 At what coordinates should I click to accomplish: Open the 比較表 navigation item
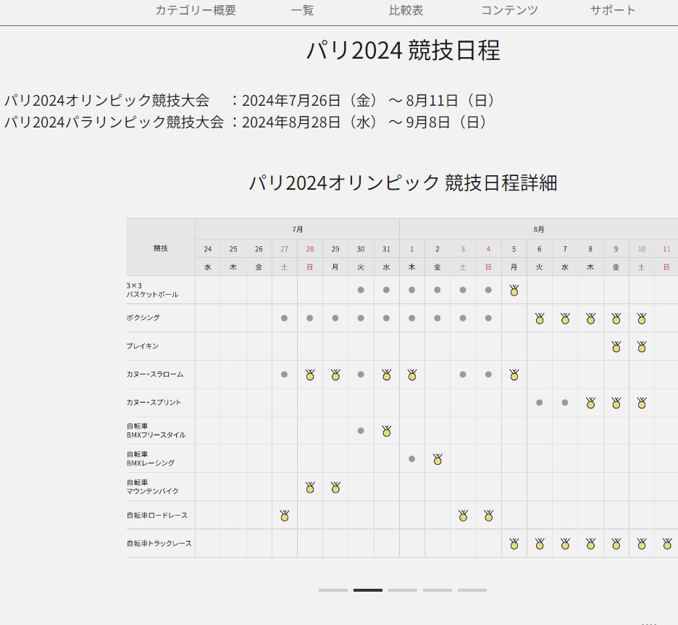click(406, 10)
